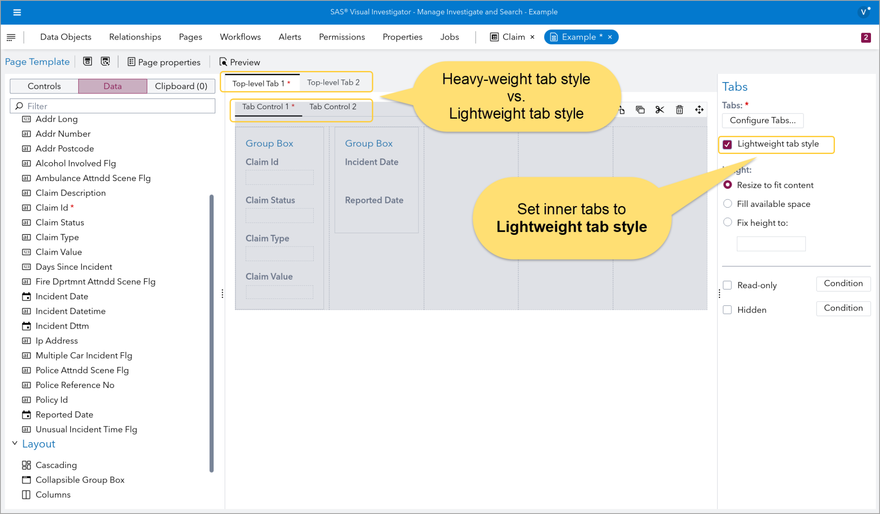
Task: Select Fill available space radio button
Action: tap(727, 203)
